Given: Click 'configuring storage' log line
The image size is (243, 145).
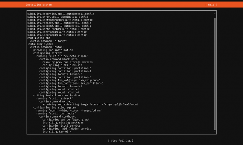Looking at the screenshot, I should (48, 53).
